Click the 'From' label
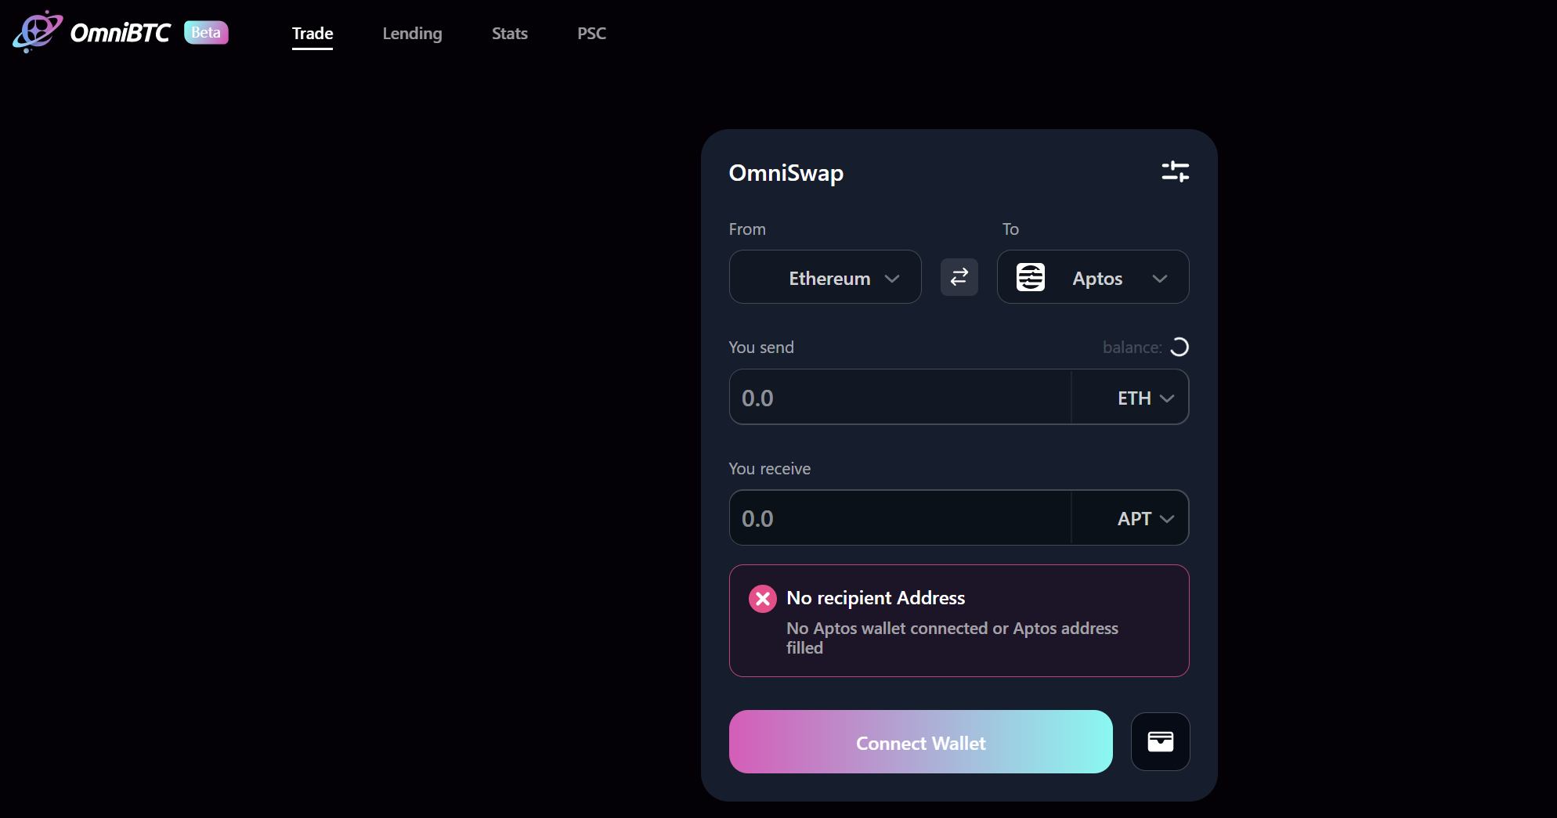This screenshot has height=818, width=1557. [747, 229]
